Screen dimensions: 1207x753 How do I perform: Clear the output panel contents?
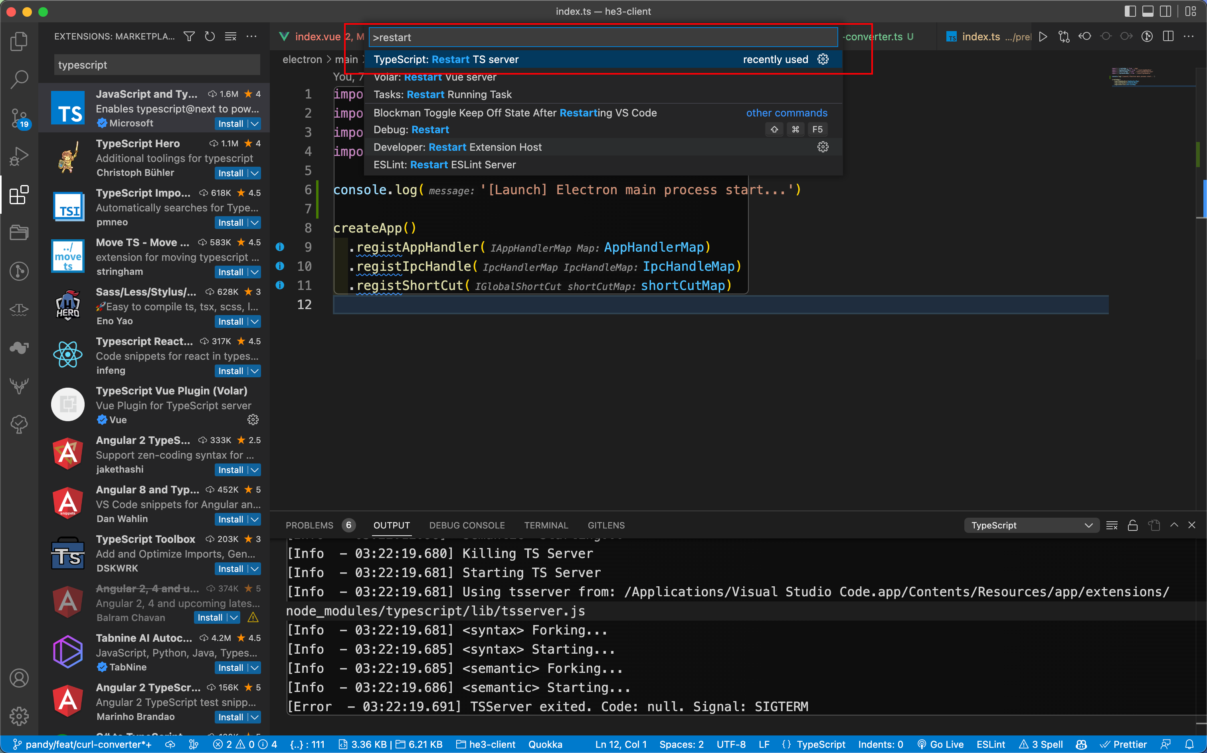tap(1112, 525)
